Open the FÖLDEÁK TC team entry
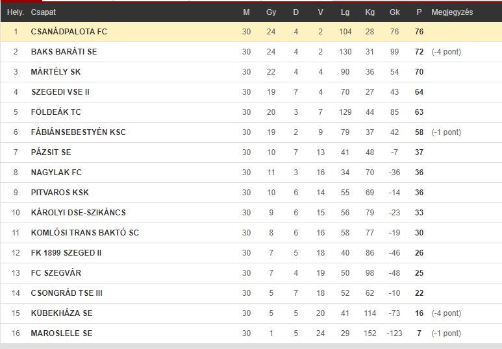Image resolution: width=502 pixels, height=349 pixels. [x=56, y=112]
